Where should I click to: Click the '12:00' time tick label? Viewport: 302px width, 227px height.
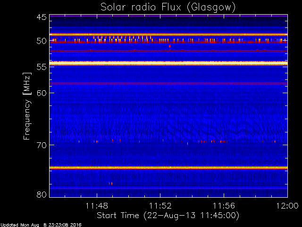(x=287, y=206)
